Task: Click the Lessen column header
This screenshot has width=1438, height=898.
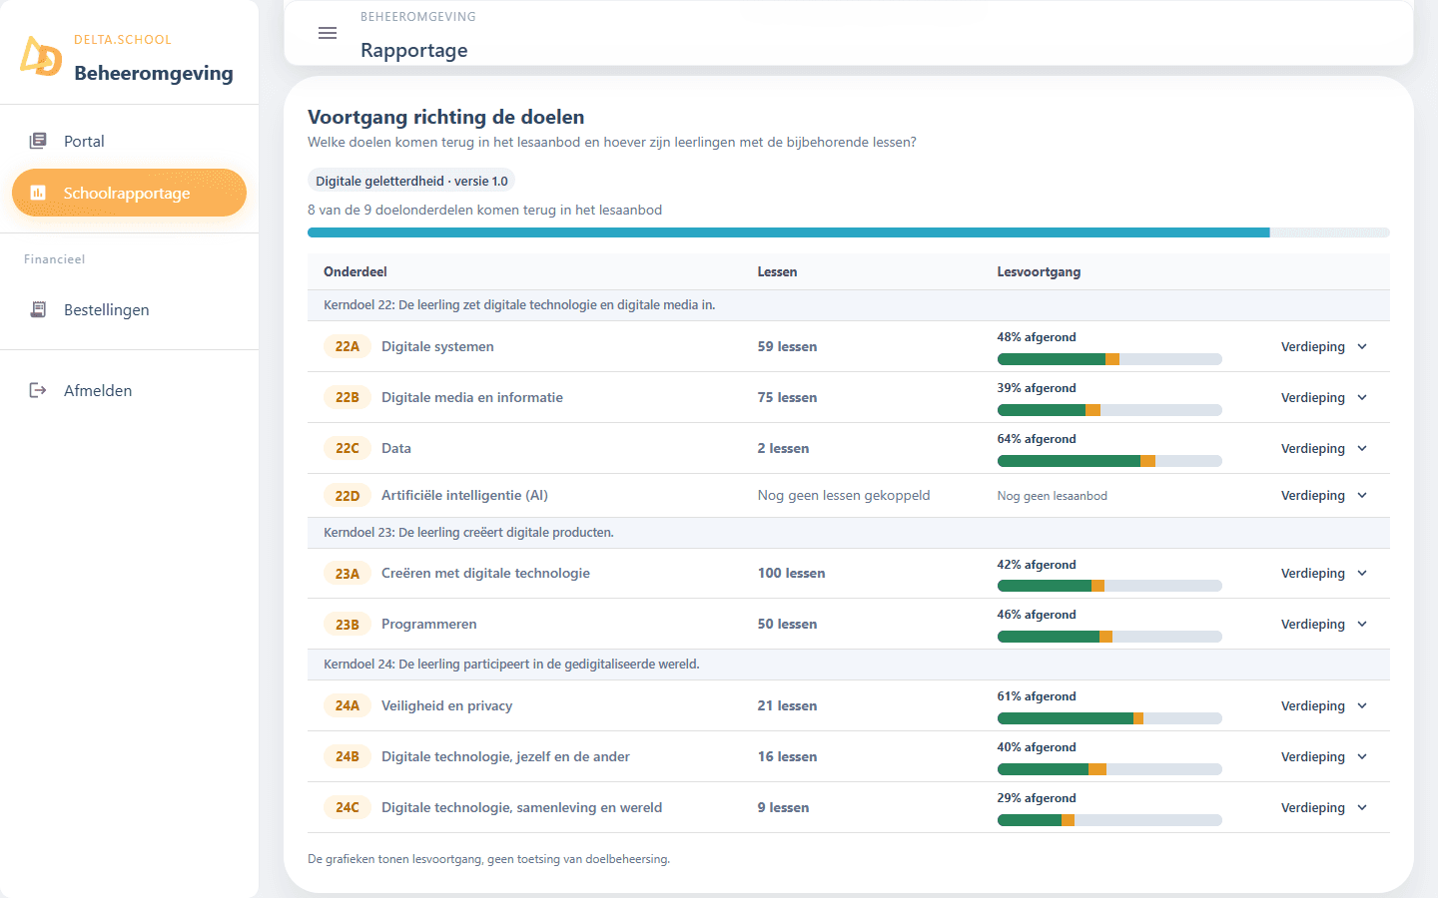Action: pyautogui.click(x=777, y=271)
